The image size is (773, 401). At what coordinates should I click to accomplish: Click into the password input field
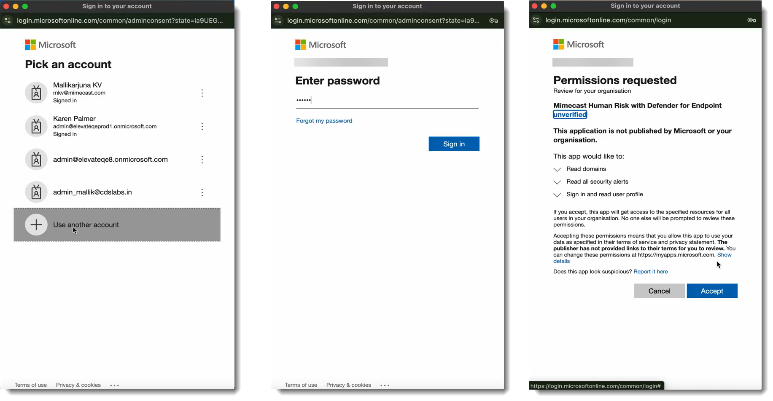(x=387, y=100)
